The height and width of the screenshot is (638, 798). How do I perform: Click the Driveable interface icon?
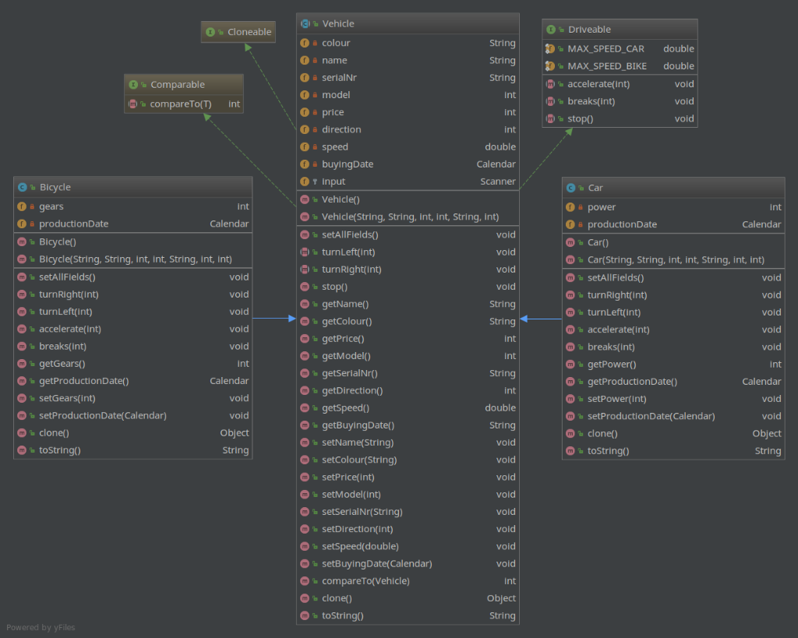(551, 30)
